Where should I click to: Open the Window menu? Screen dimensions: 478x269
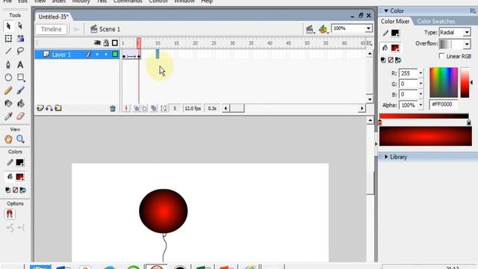(x=184, y=1)
